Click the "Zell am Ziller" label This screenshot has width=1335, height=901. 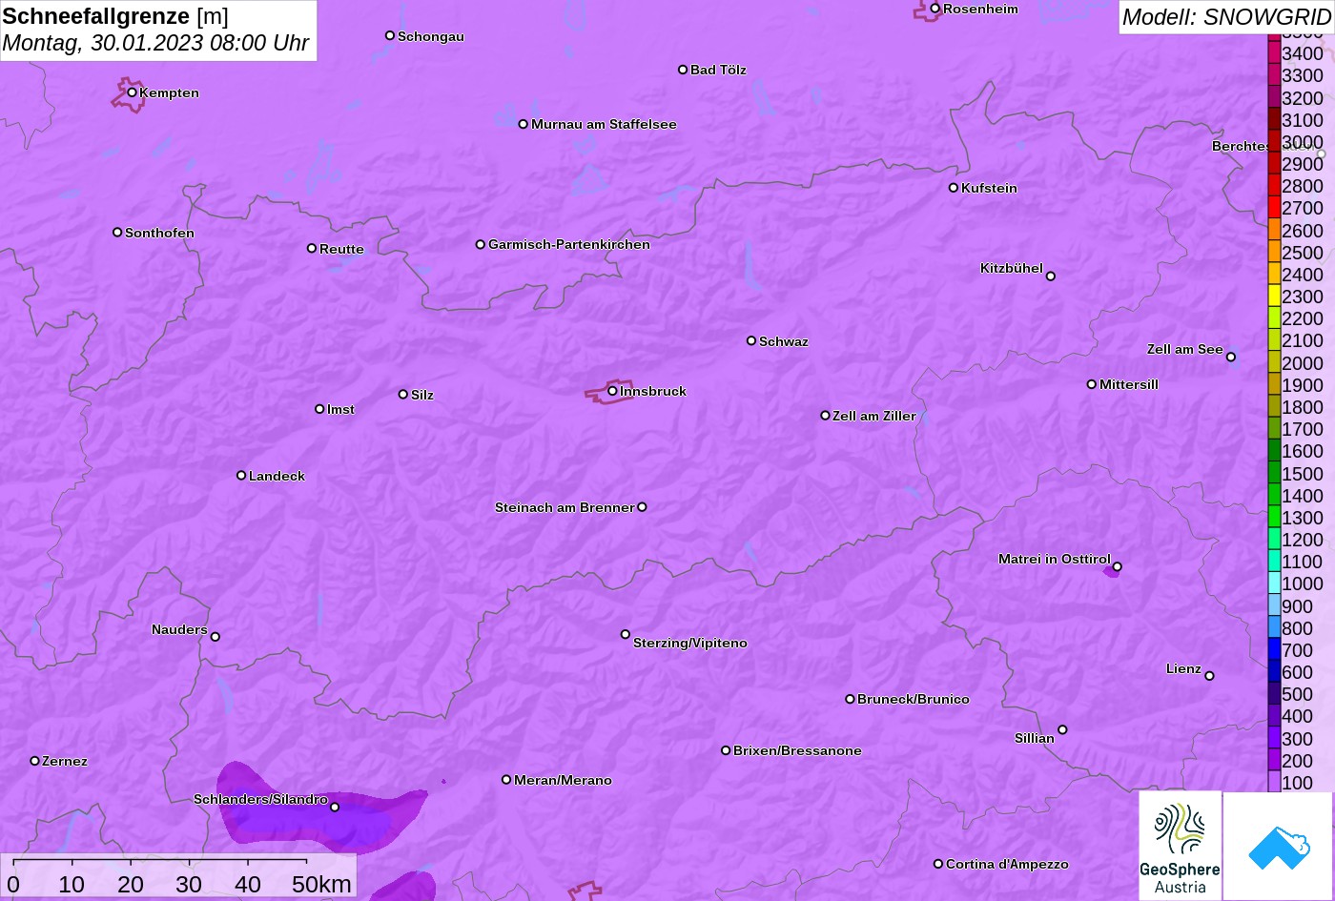click(x=874, y=416)
